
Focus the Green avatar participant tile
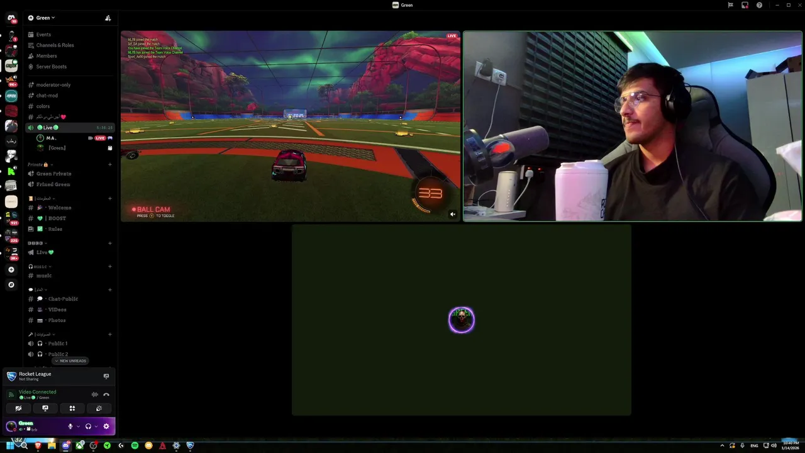click(461, 320)
